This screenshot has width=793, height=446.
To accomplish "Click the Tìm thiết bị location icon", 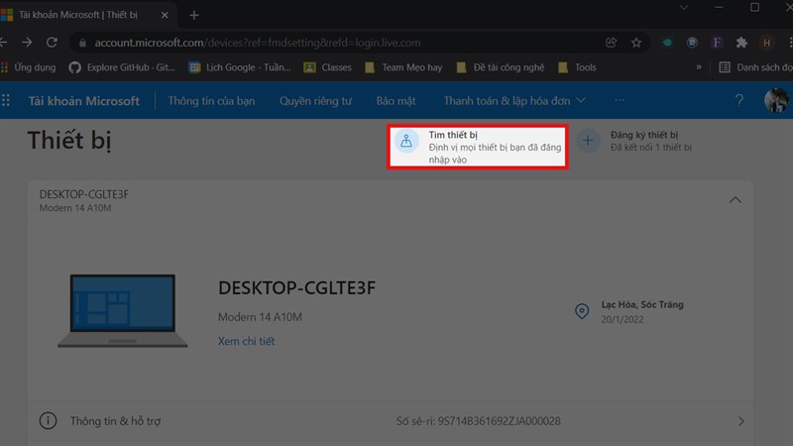I will click(406, 141).
